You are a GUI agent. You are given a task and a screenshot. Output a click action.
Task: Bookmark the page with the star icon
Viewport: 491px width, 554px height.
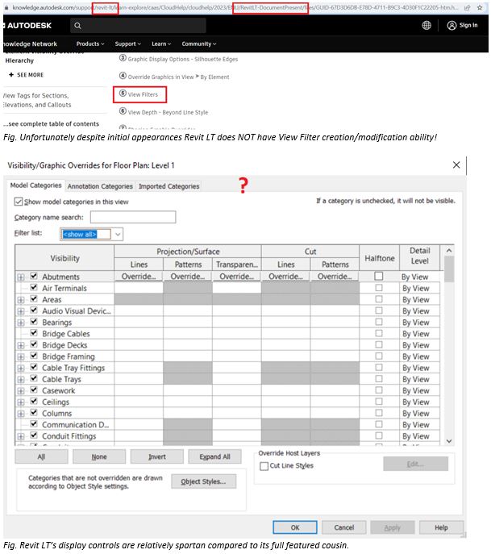480,7
